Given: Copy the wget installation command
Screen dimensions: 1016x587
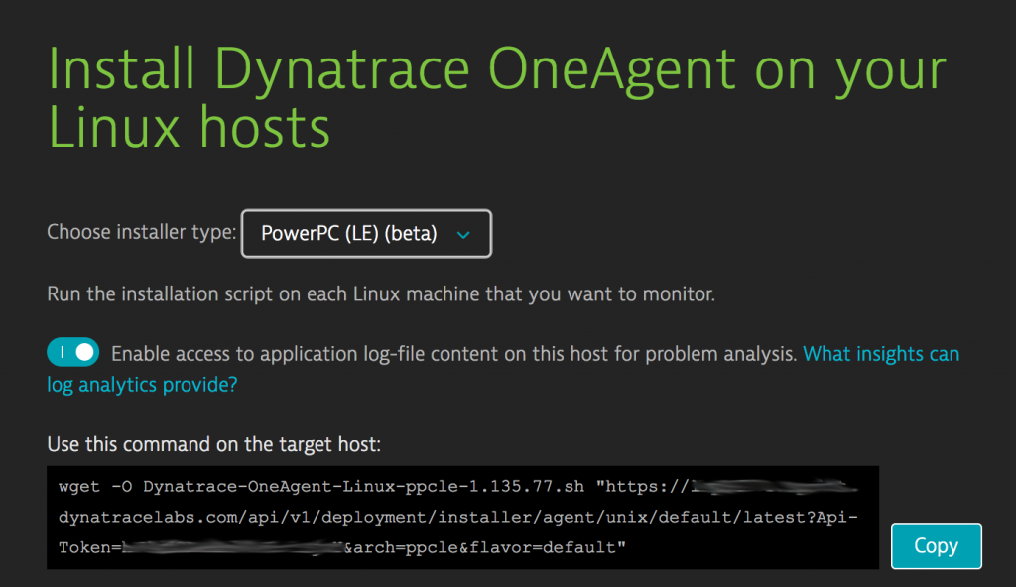Looking at the screenshot, I should pyautogui.click(x=936, y=545).
